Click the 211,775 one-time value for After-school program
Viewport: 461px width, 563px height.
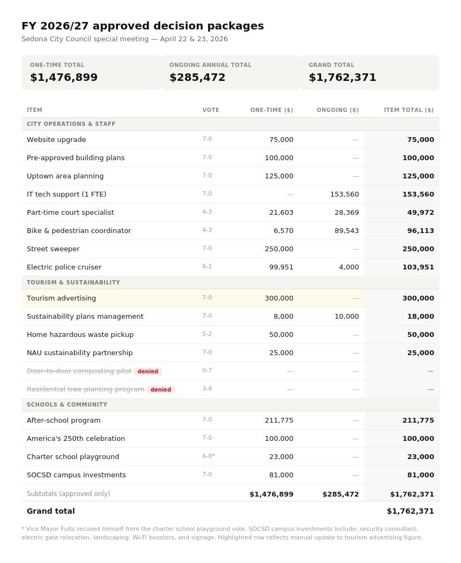coord(279,421)
